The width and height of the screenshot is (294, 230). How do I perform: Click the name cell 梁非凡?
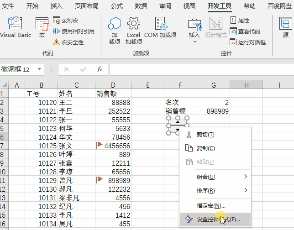(x=76, y=198)
